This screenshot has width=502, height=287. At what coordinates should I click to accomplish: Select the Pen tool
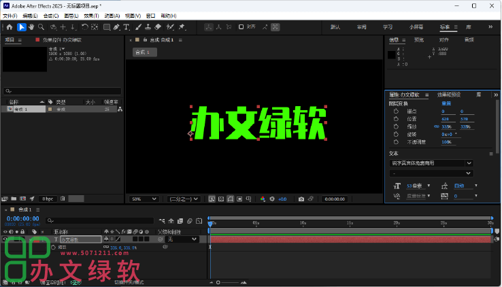click(116, 27)
